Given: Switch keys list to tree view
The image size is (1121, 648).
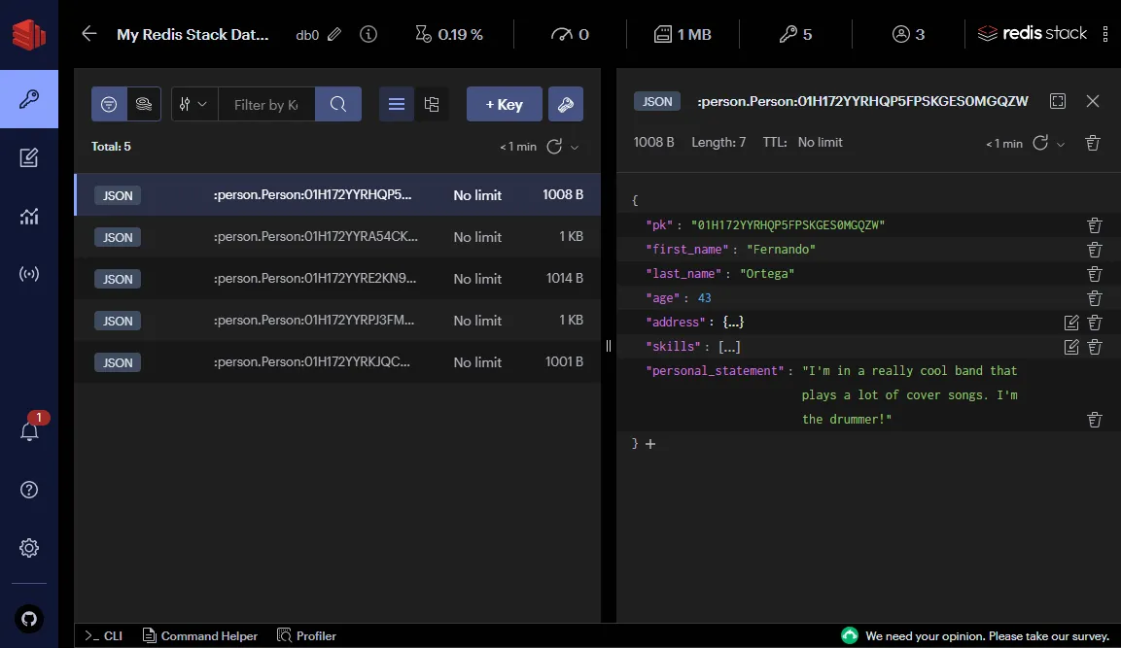Looking at the screenshot, I should pyautogui.click(x=432, y=104).
